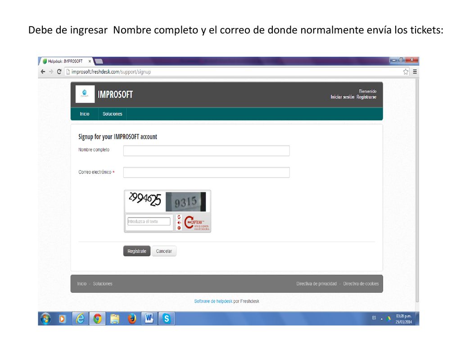
Task: Click the captcha text input
Action: (149, 221)
